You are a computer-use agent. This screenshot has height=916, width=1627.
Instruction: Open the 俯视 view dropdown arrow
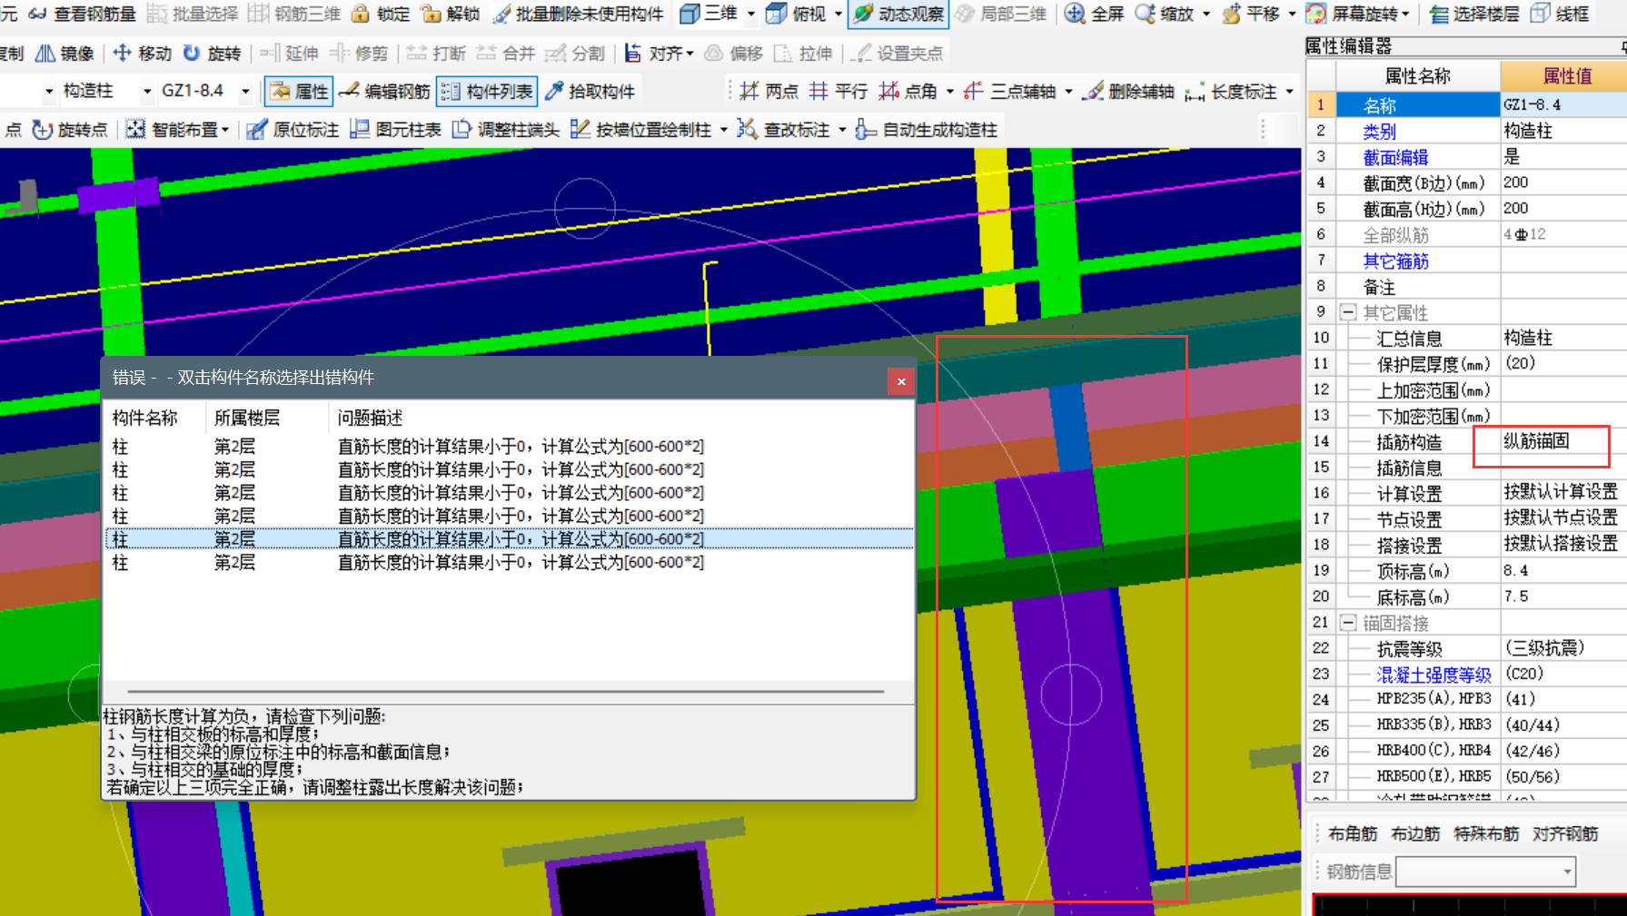pyautogui.click(x=838, y=14)
